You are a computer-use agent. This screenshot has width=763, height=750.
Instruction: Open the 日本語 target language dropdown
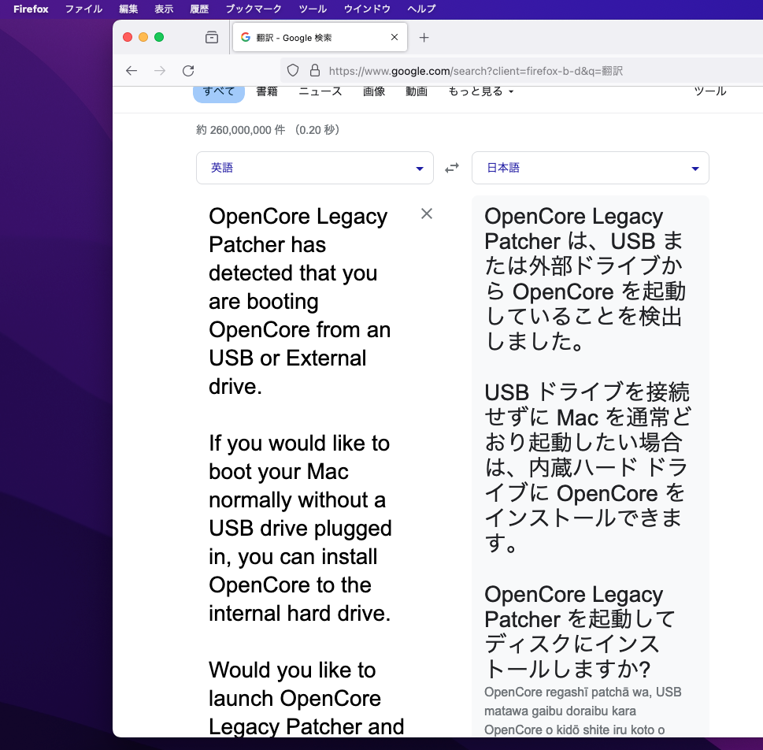pos(591,168)
